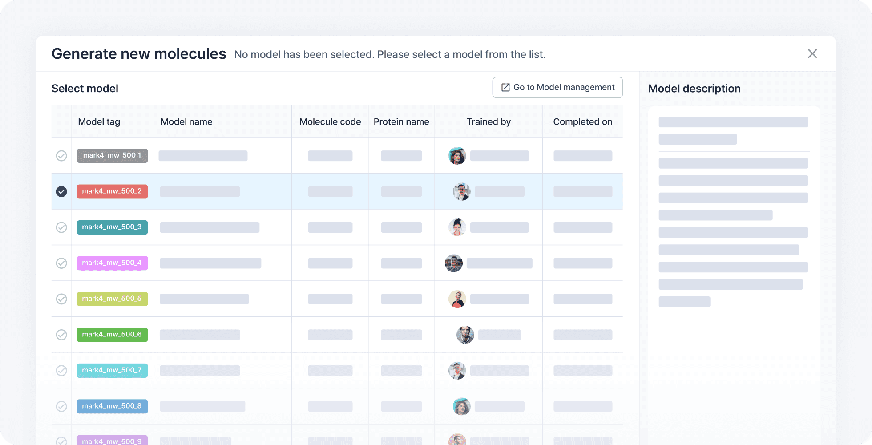Click the pink mark4_mw_500_4 tag

(112, 263)
